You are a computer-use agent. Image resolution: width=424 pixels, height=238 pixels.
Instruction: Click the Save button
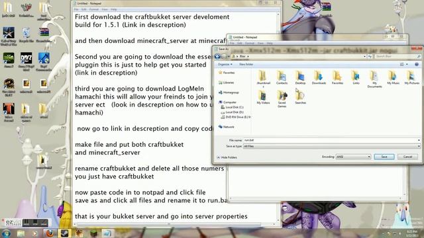[x=384, y=157]
